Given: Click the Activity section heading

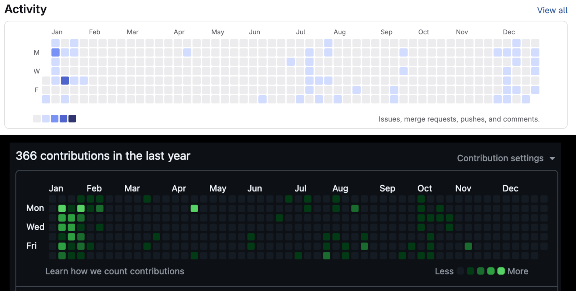Looking at the screenshot, I should pos(26,9).
